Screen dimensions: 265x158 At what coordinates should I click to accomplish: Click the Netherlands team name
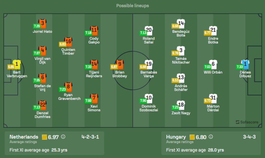(24, 137)
